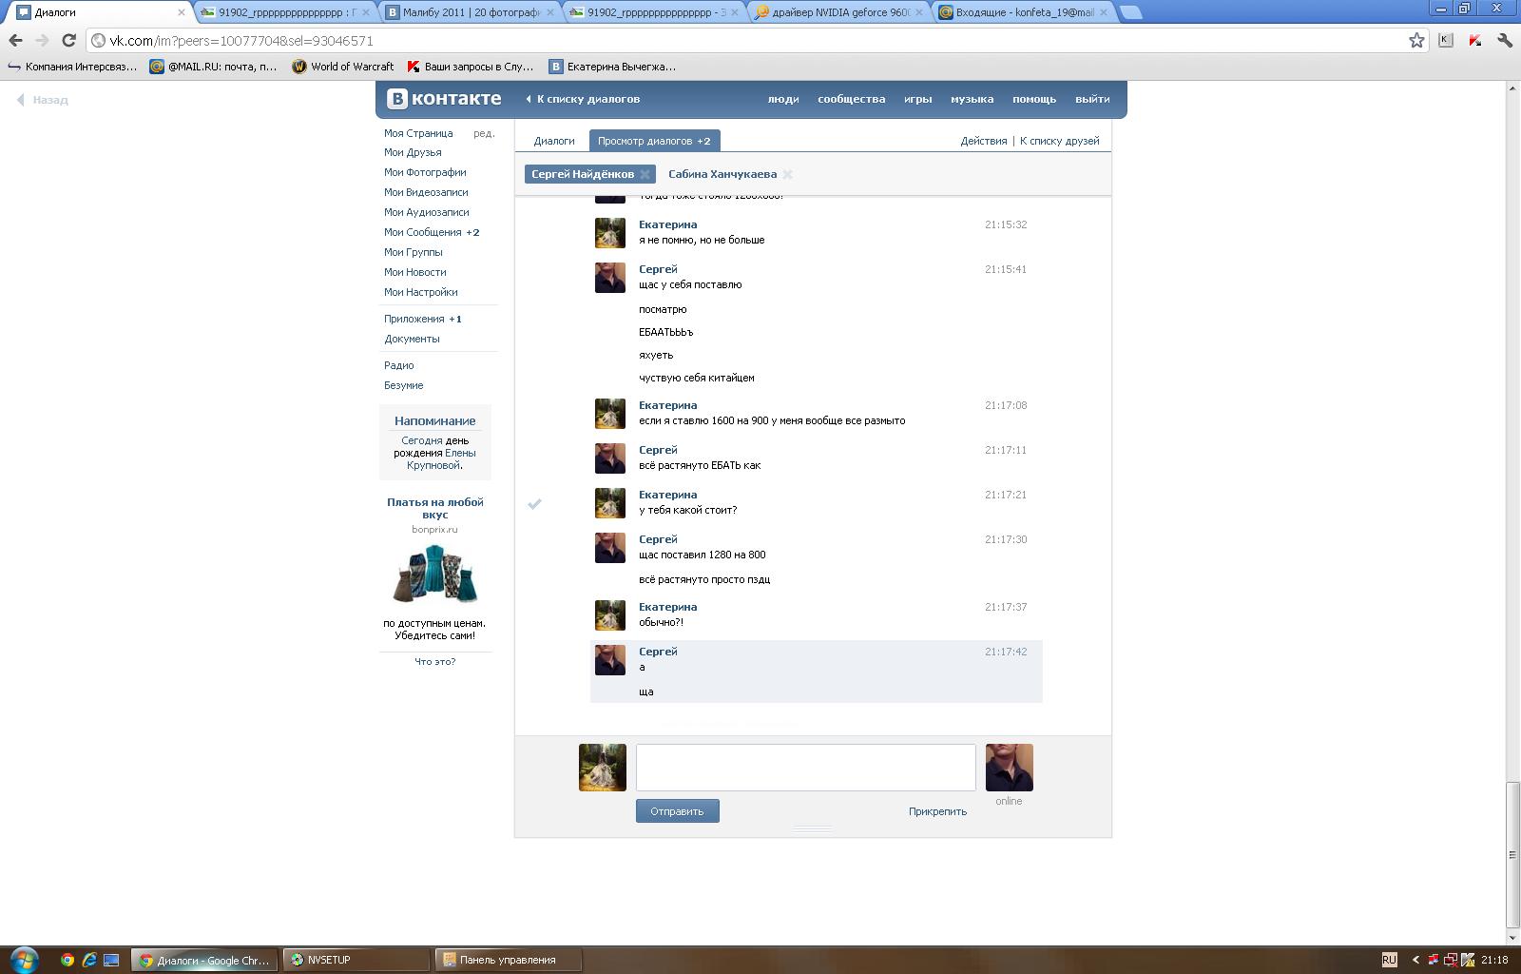Open Ваши запросы в Слу... bookmark

coord(471,67)
